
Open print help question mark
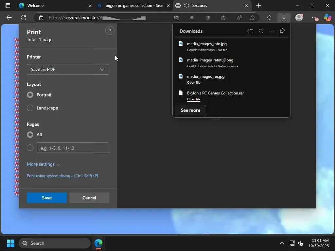tap(110, 31)
